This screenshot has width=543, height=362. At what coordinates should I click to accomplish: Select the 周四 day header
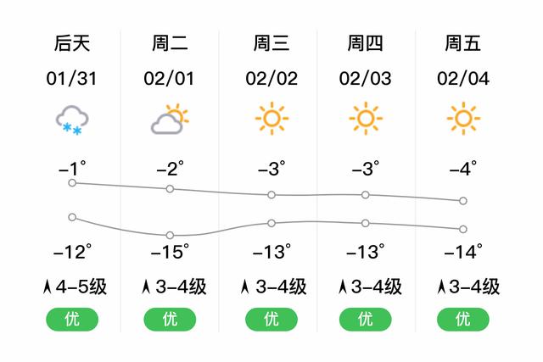(366, 43)
